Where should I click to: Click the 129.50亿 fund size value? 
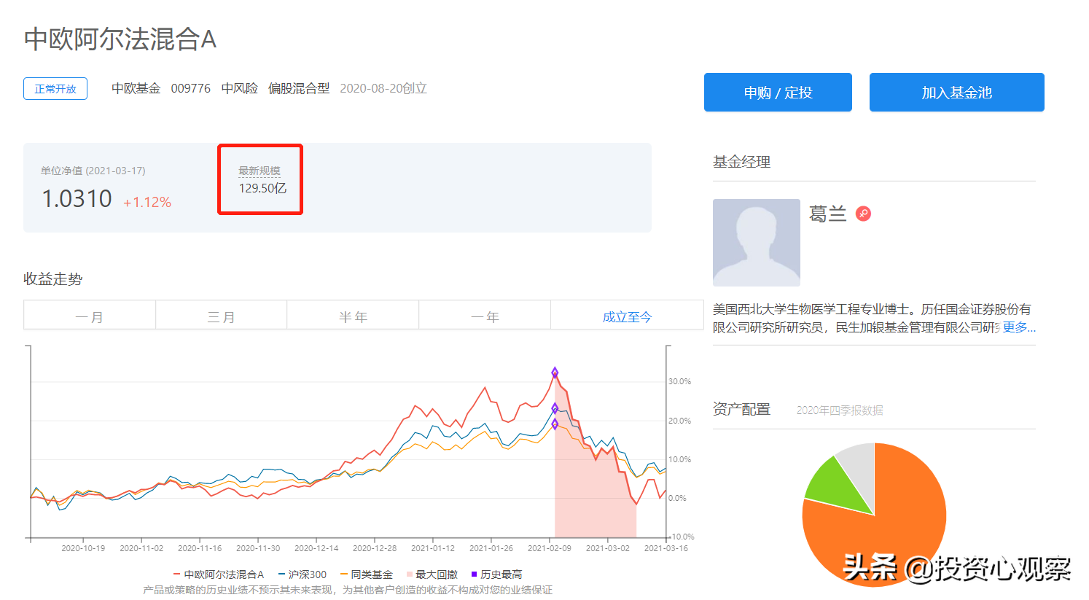[262, 188]
